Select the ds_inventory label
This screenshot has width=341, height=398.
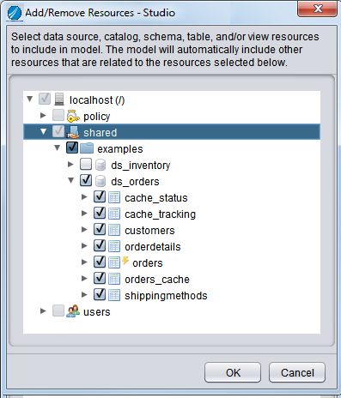click(141, 166)
